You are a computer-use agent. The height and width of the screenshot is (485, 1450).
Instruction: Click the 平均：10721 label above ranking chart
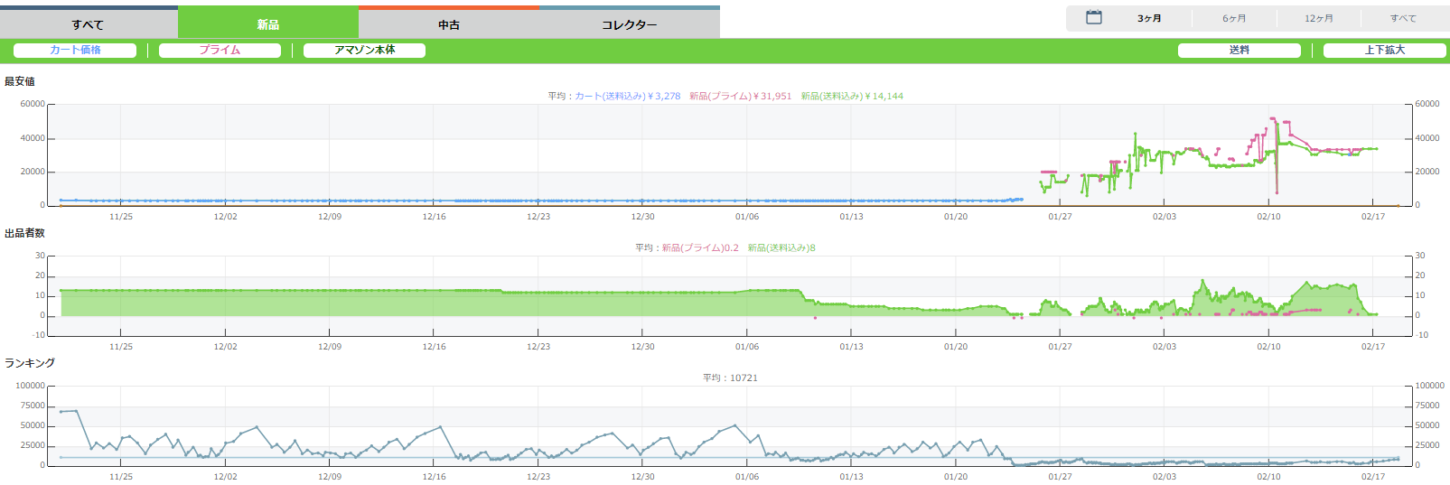click(730, 378)
